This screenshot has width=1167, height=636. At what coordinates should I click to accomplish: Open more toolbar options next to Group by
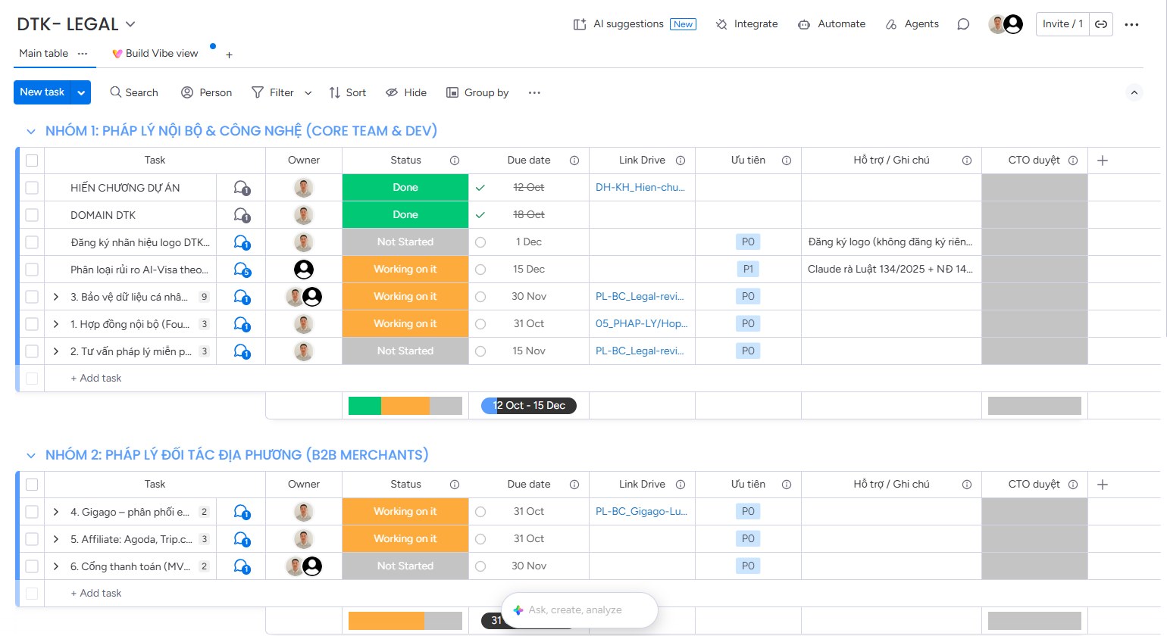[x=534, y=92]
